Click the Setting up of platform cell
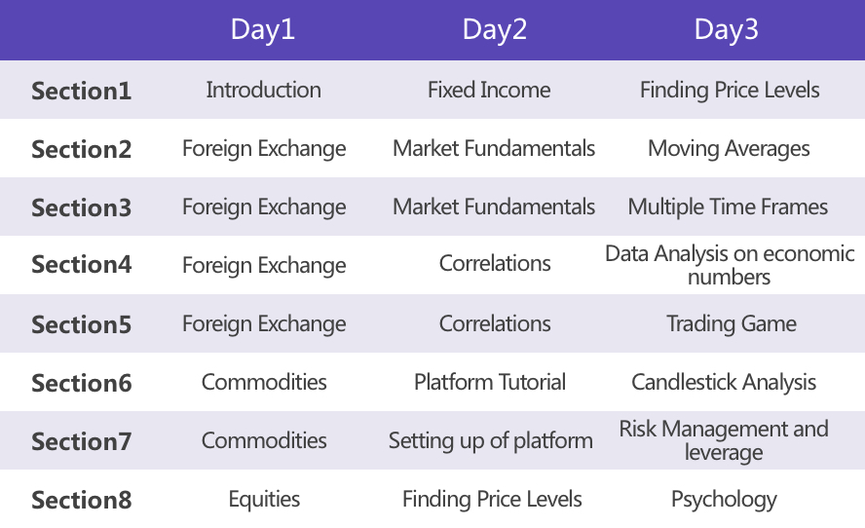Screen dimensions: 865x528 pyautogui.click(x=490, y=440)
